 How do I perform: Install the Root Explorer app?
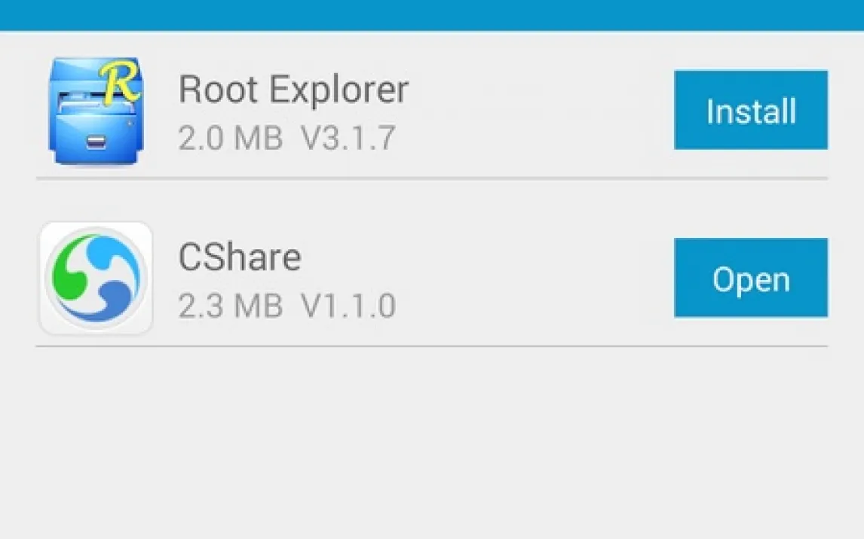[x=750, y=110]
